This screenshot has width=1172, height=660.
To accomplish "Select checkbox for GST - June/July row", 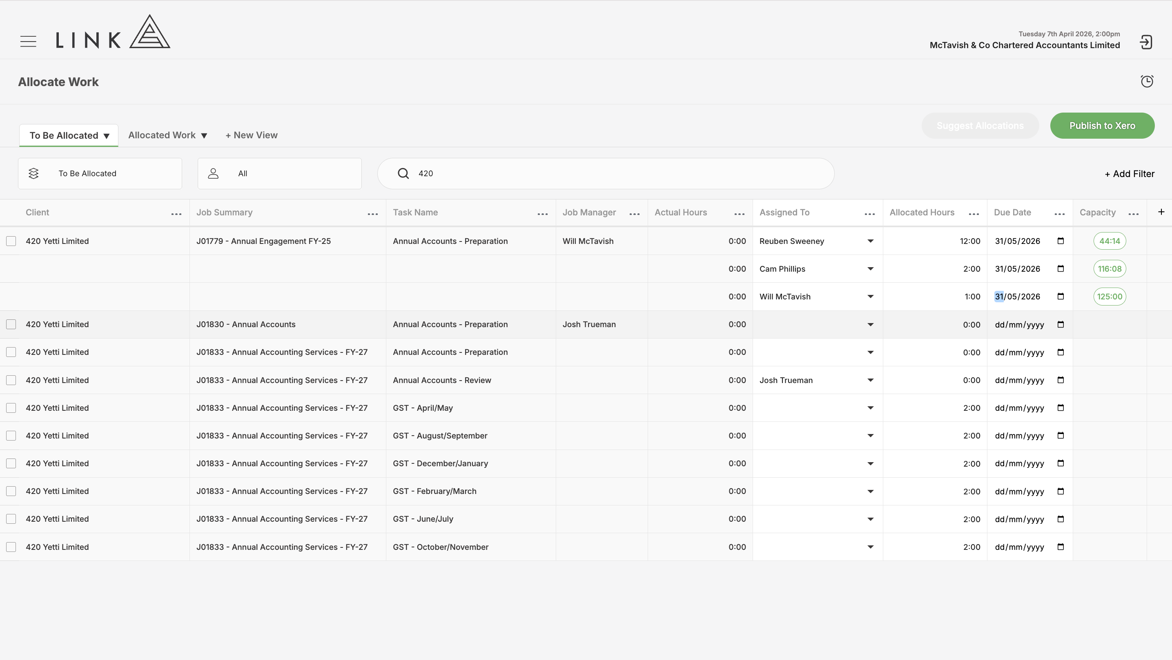I will pos(11,519).
